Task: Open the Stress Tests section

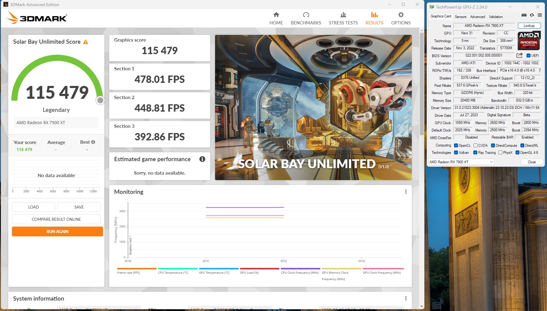Action: [x=343, y=18]
